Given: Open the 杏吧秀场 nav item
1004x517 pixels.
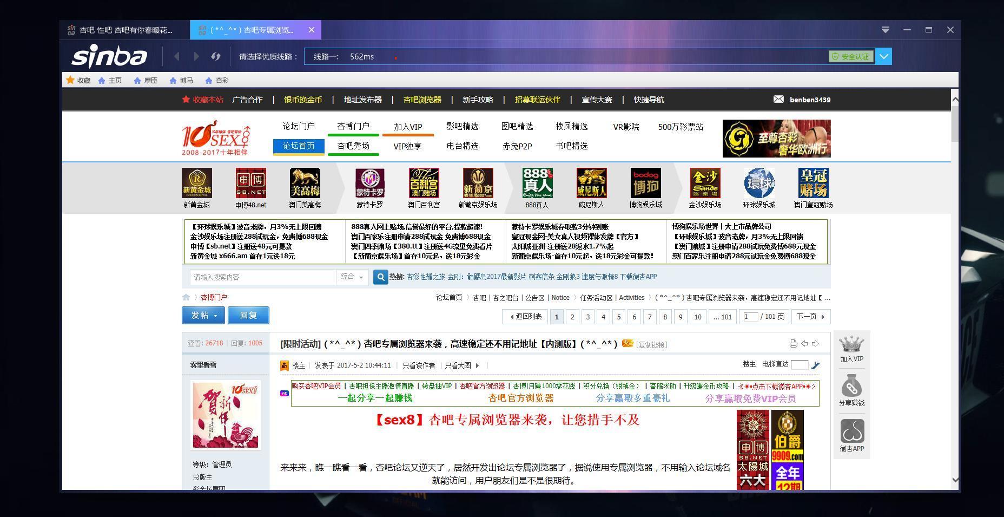Looking at the screenshot, I should (353, 146).
